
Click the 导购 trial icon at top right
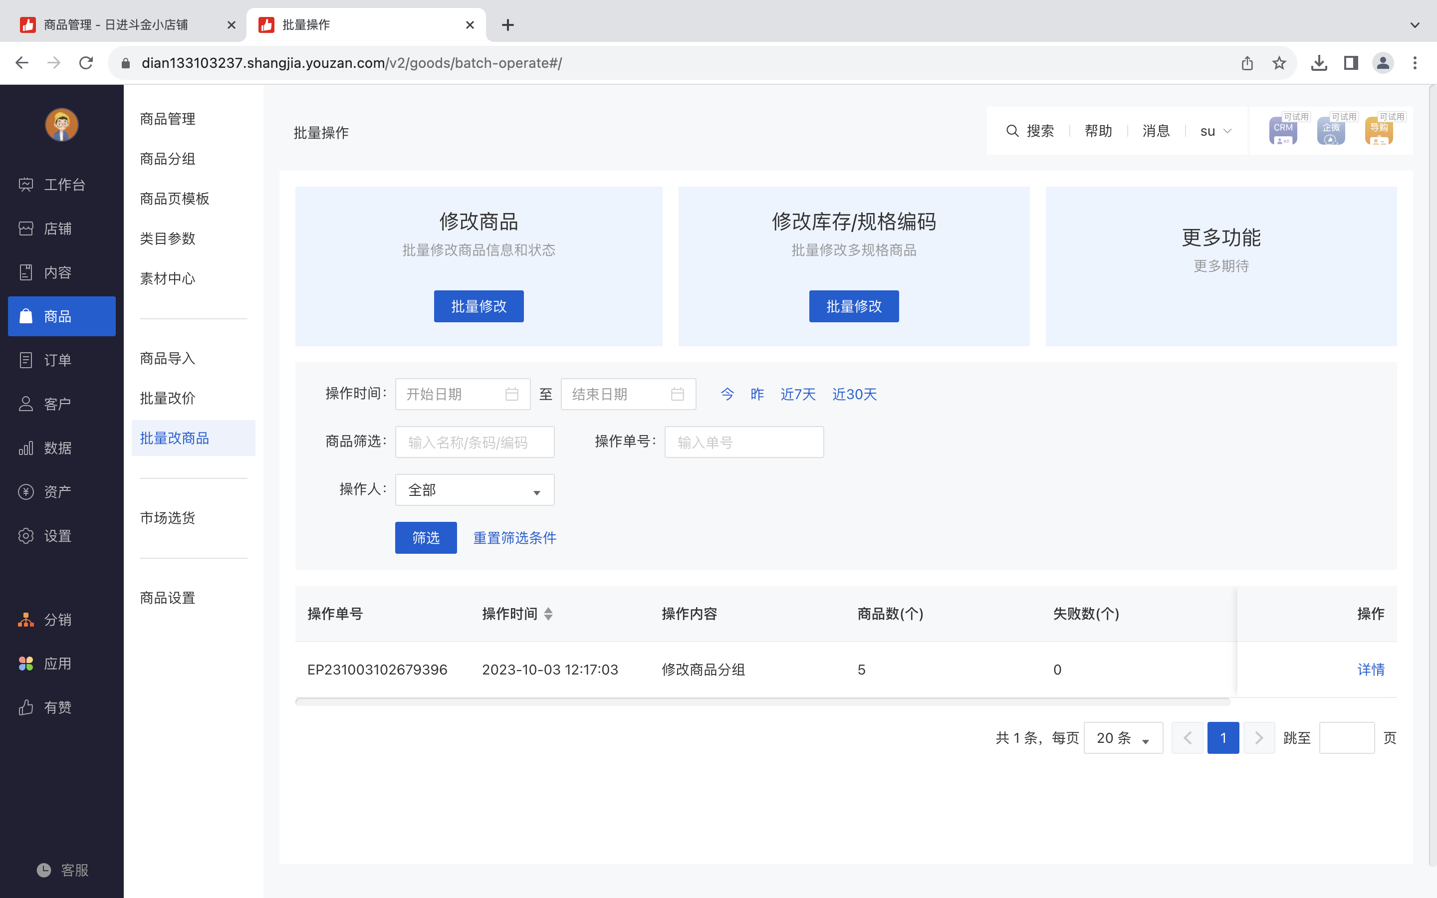pyautogui.click(x=1379, y=131)
